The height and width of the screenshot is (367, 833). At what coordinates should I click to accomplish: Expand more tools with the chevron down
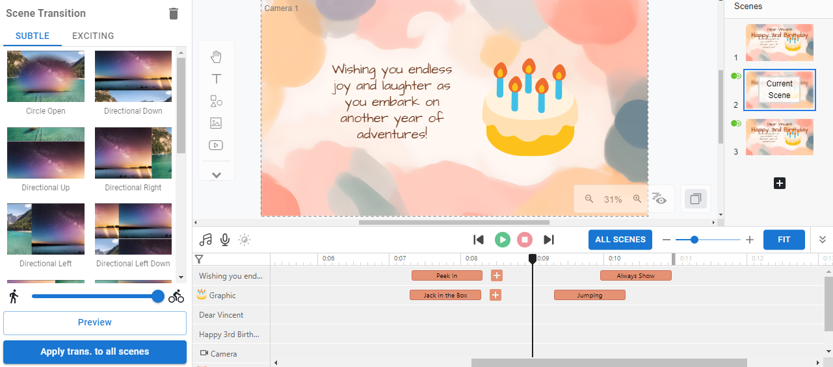217,175
